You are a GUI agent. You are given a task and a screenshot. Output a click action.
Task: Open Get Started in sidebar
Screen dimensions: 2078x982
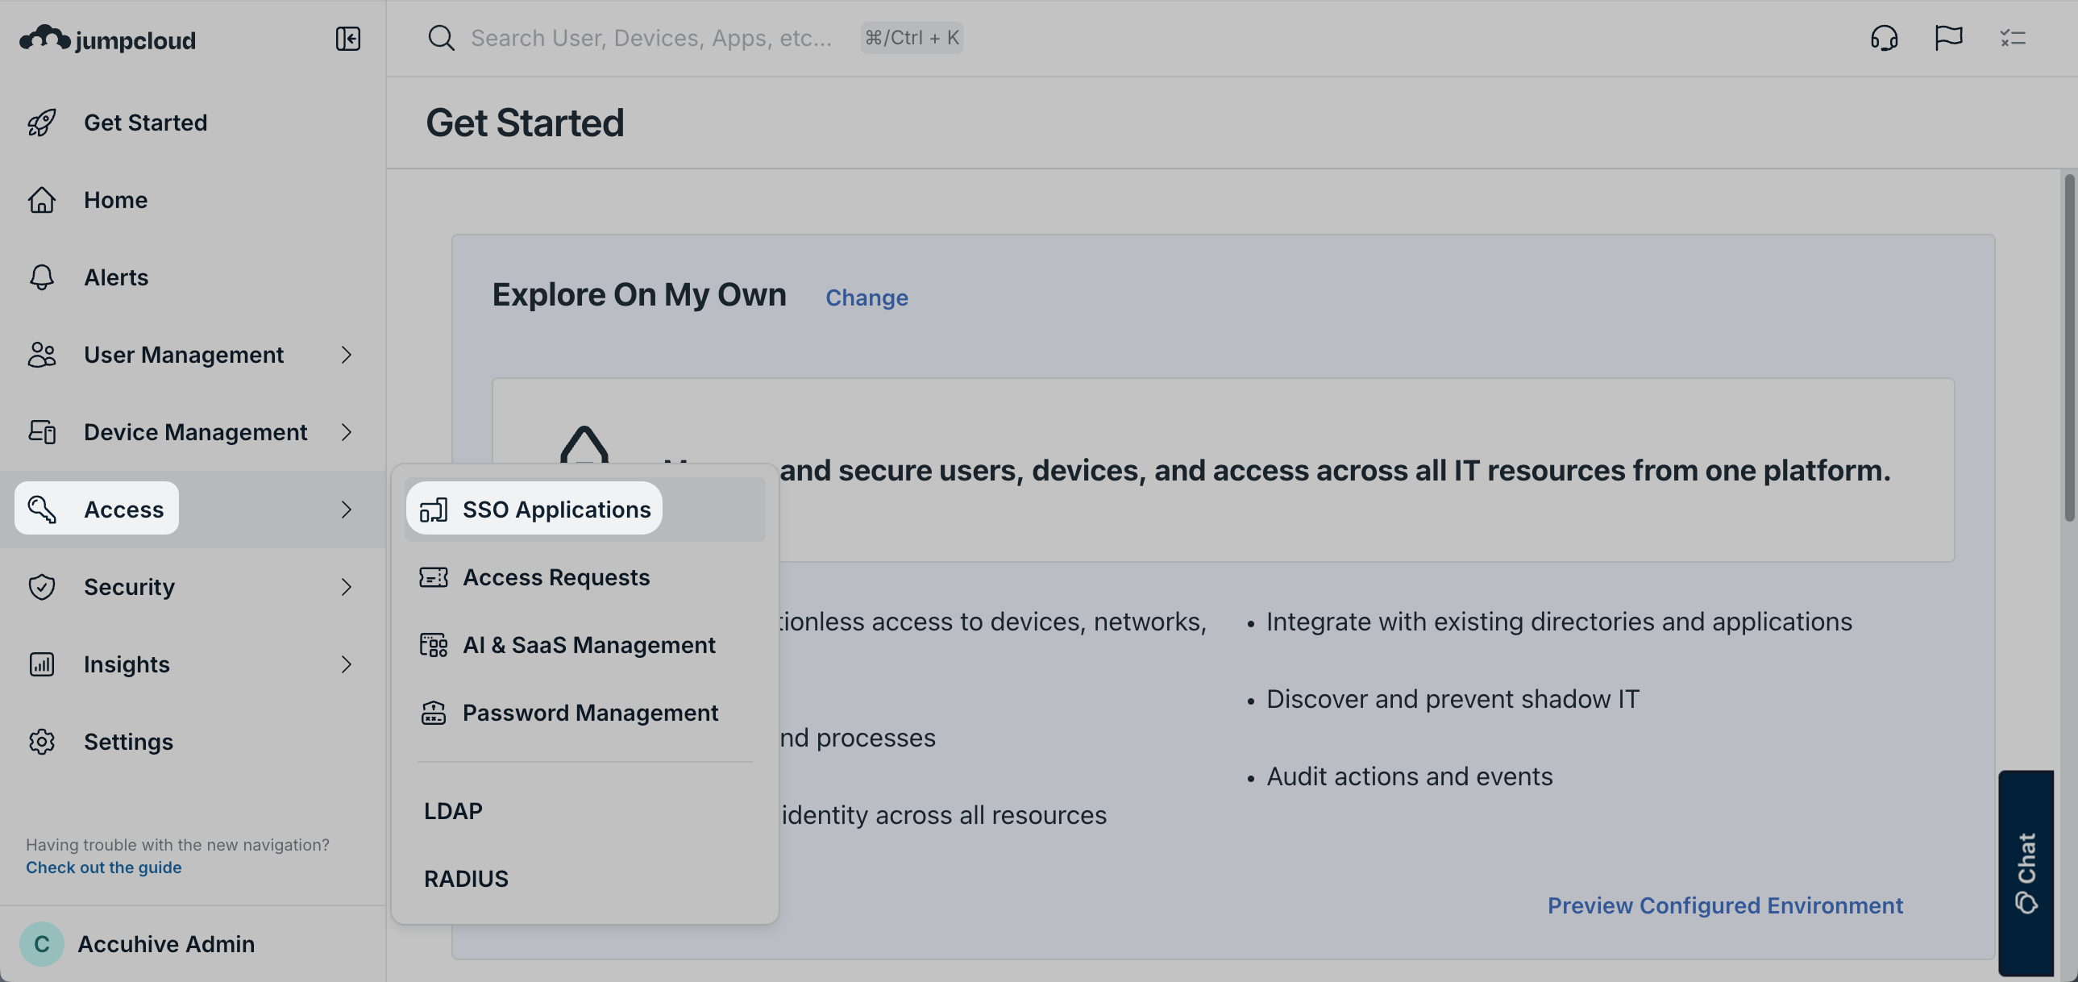pyautogui.click(x=193, y=123)
